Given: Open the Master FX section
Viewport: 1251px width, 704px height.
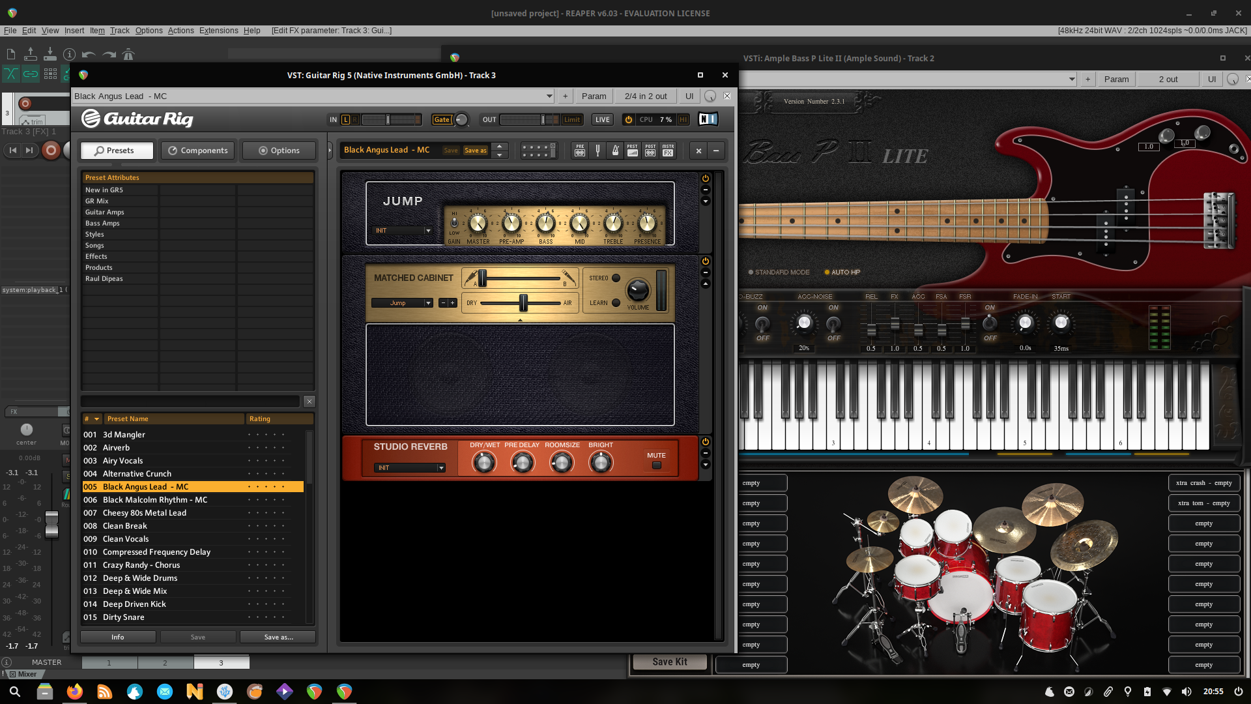Looking at the screenshot, I should pyautogui.click(x=668, y=151).
